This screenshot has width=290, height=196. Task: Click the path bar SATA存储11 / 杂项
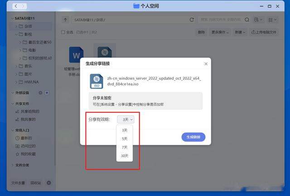click(90, 20)
